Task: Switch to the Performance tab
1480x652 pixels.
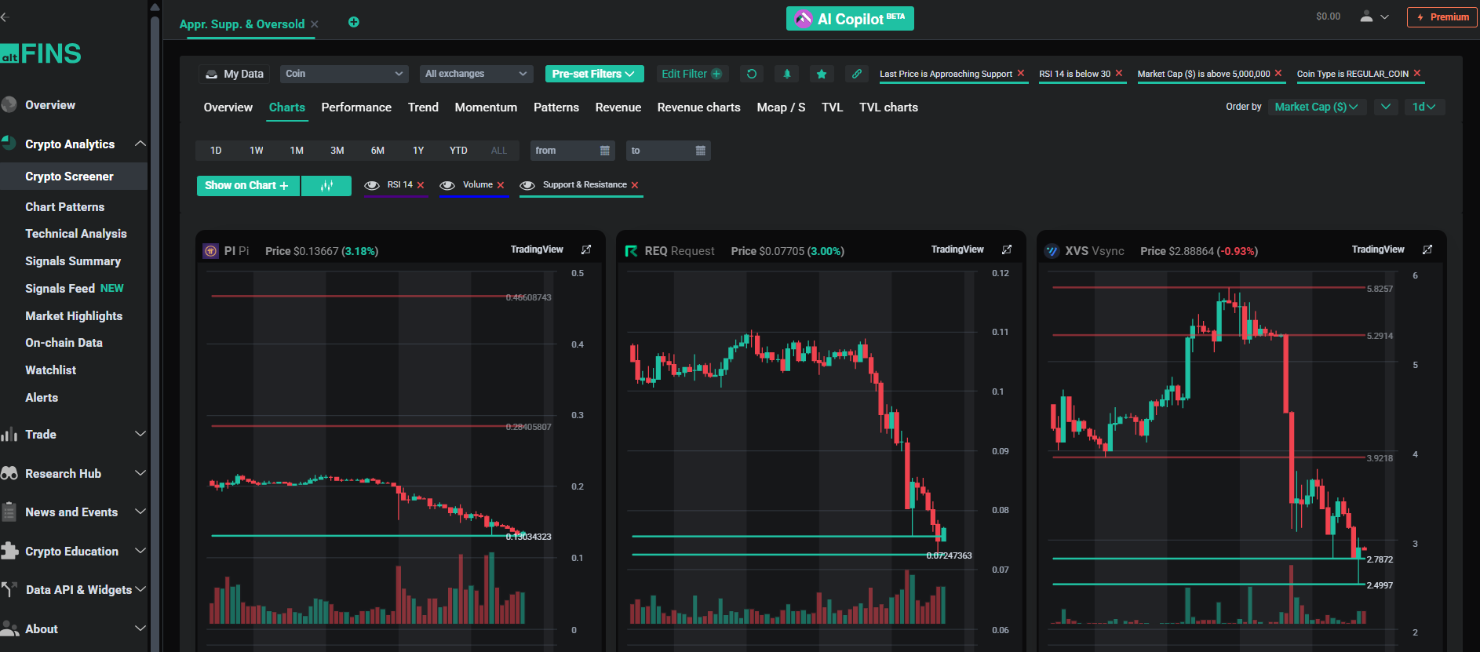Action: point(356,107)
